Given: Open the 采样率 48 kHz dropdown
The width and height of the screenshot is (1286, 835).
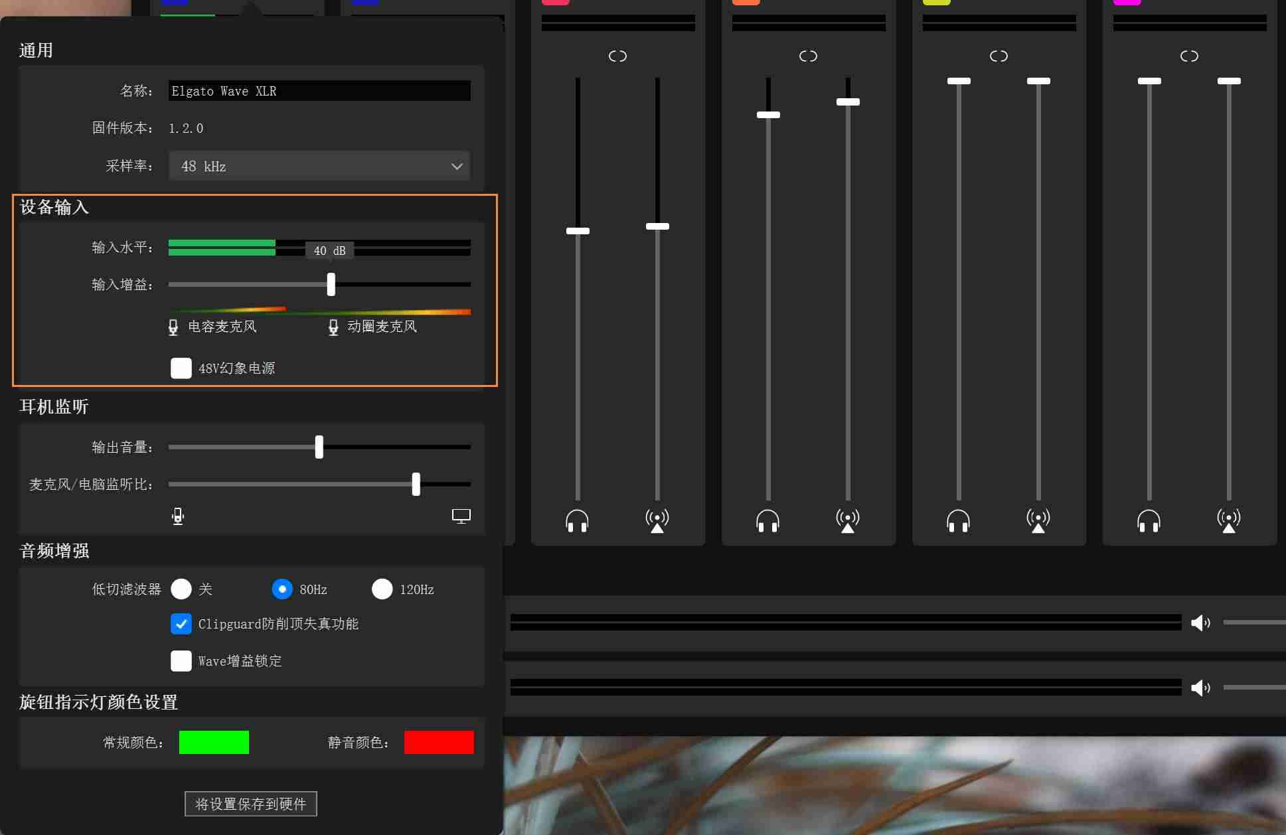Looking at the screenshot, I should (x=319, y=166).
